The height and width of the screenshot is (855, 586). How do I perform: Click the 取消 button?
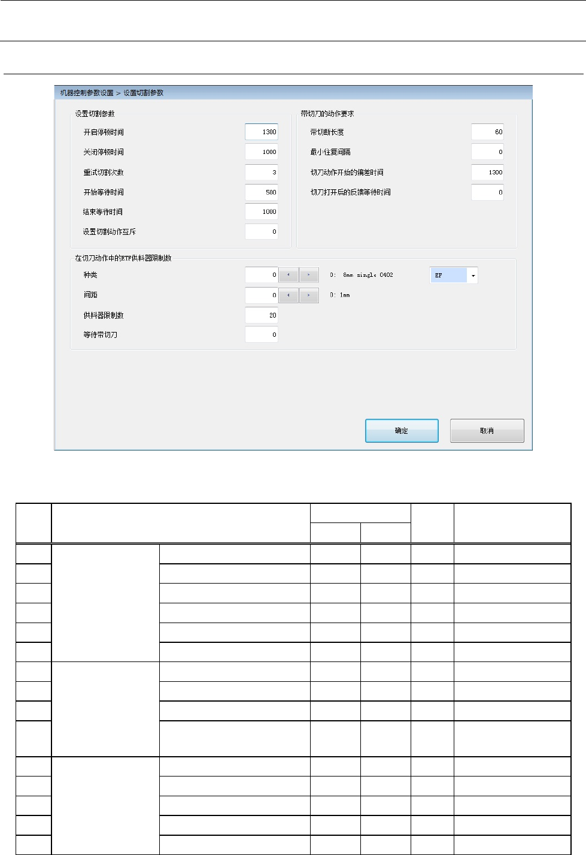[487, 431]
